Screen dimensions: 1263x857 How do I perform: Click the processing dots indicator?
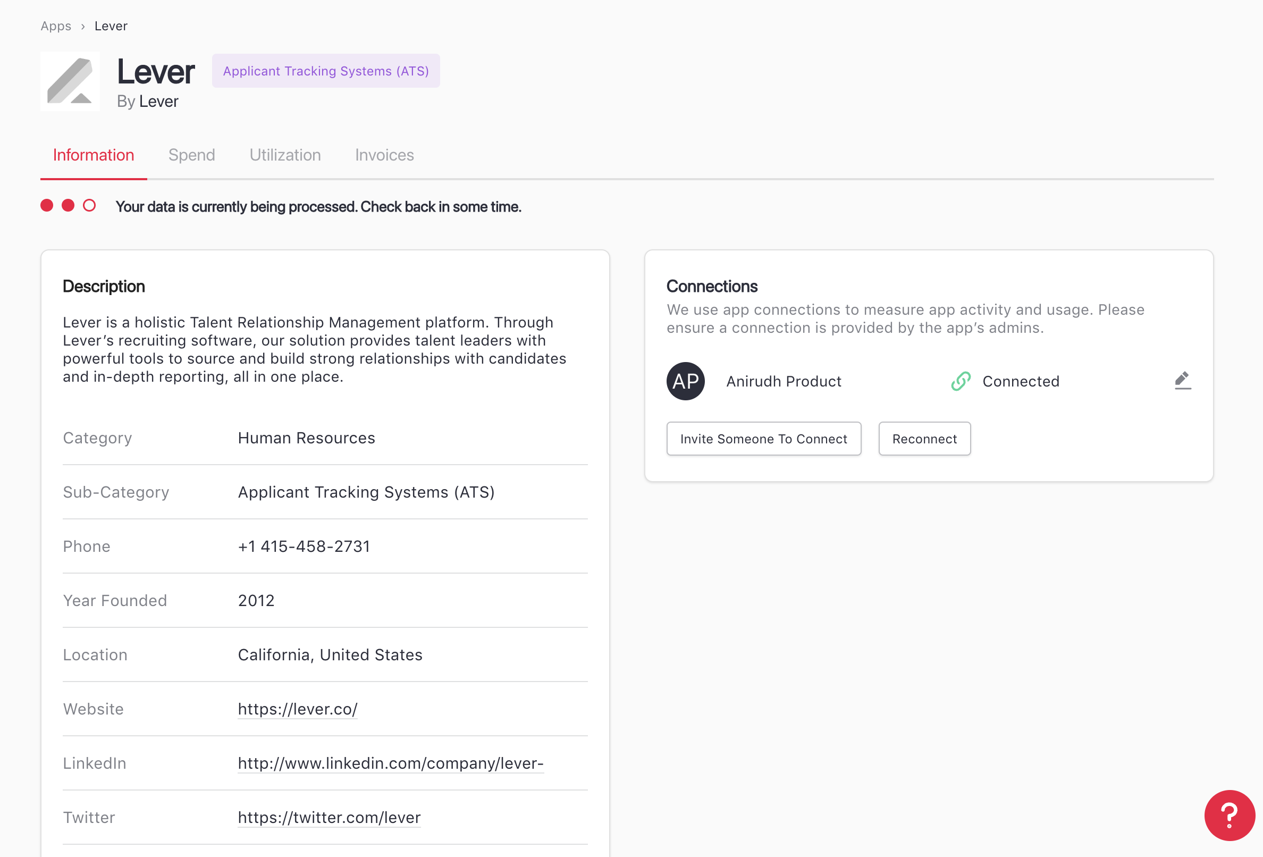pyautogui.click(x=68, y=205)
